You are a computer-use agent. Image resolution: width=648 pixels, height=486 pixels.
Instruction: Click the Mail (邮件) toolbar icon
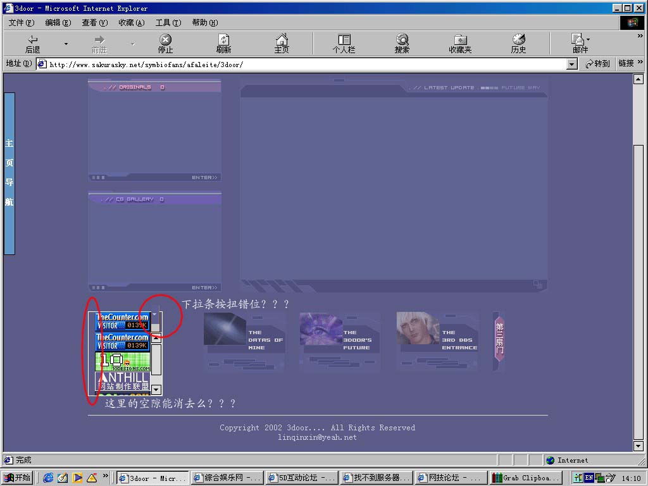pos(579,44)
